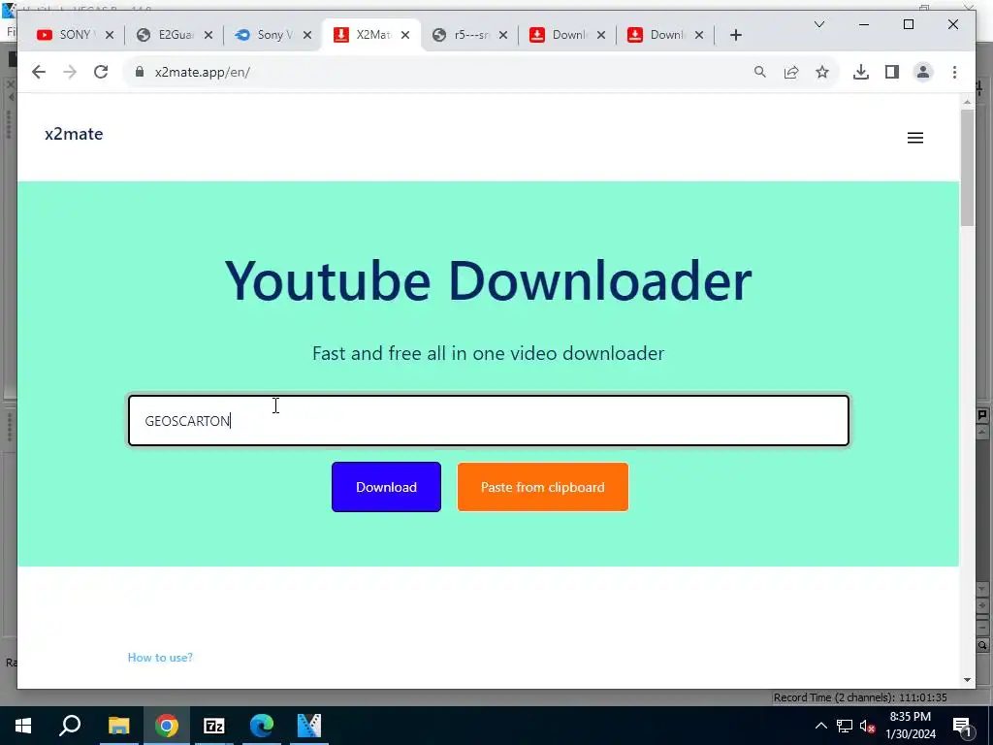Open Microsoft Edge from the taskbar
Screen dimensions: 993x745
coord(262,726)
